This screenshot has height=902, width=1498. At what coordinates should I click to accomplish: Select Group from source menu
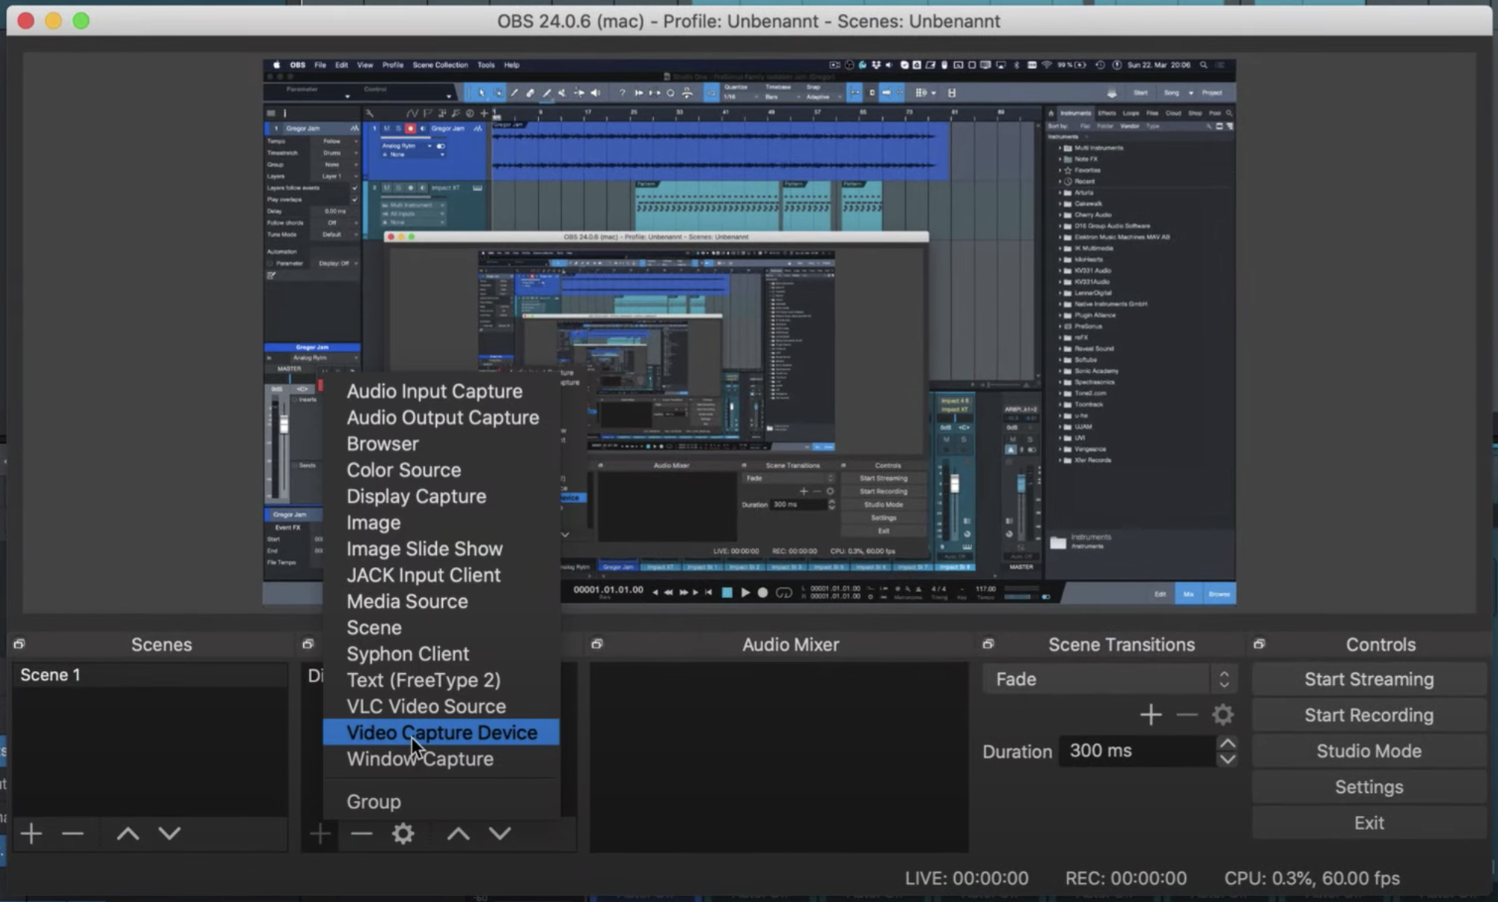441,802
